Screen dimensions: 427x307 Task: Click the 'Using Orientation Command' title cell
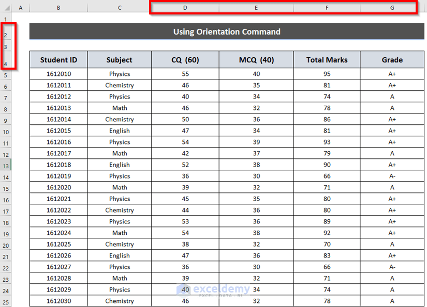pos(227,31)
